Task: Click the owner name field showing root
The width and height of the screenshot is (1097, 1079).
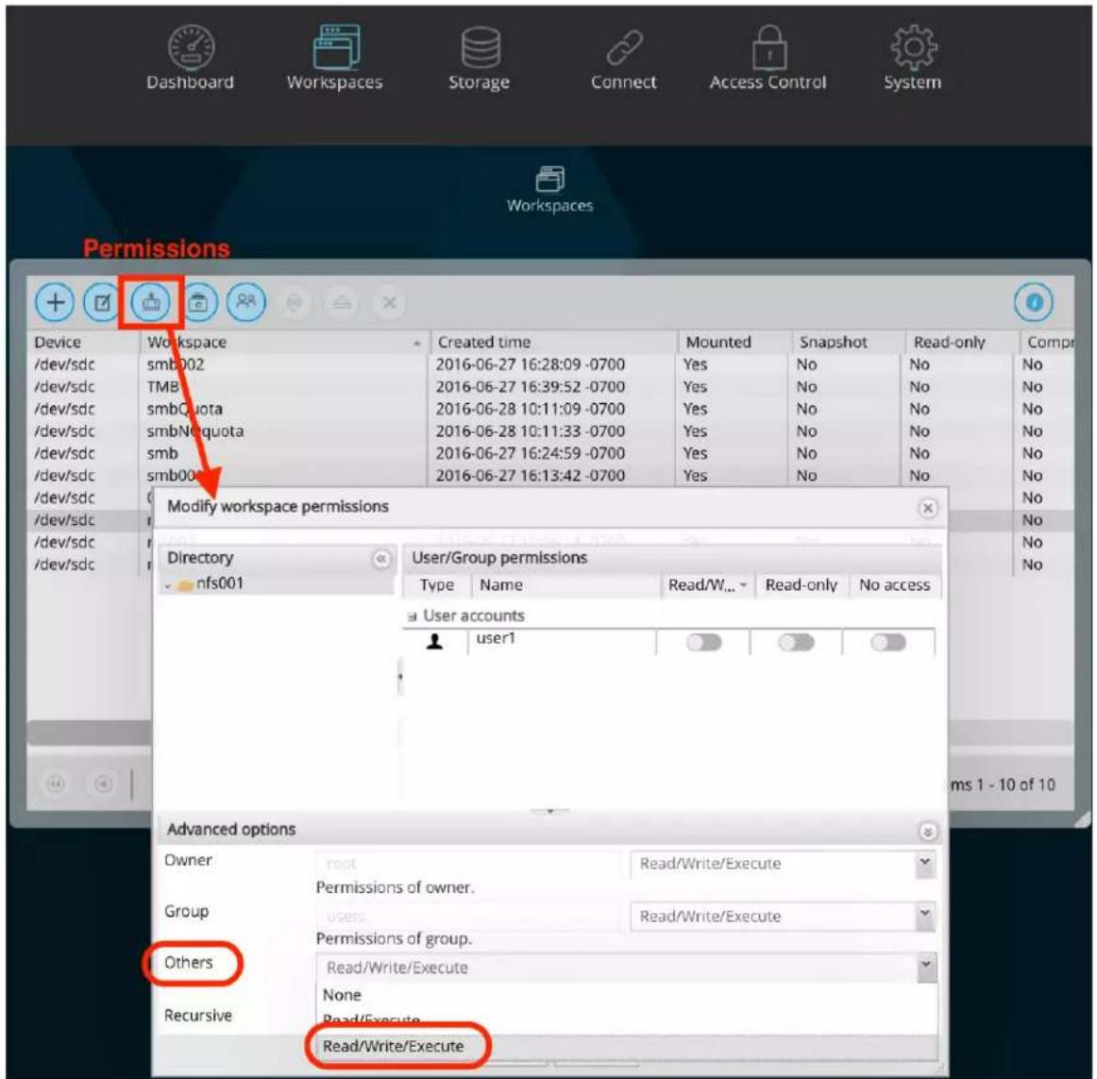Action: click(x=469, y=864)
